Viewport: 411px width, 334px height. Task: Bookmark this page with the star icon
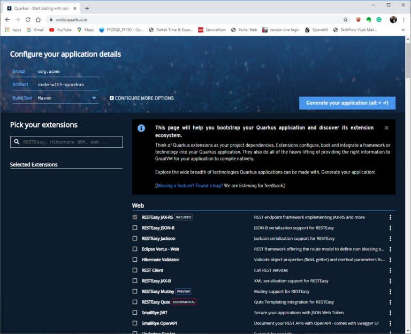pyautogui.click(x=346, y=20)
